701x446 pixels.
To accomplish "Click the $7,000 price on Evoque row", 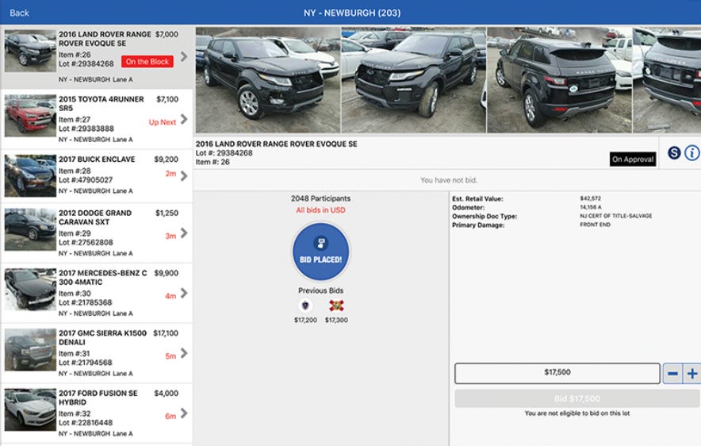I will [167, 34].
